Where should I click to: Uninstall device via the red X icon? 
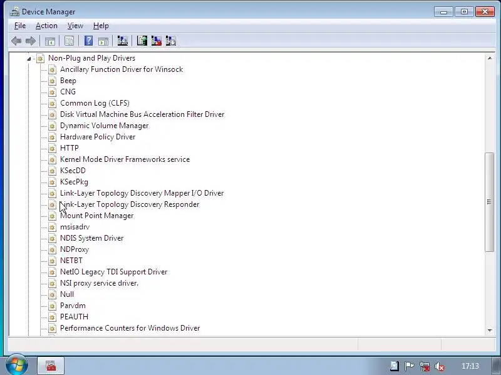pos(156,41)
